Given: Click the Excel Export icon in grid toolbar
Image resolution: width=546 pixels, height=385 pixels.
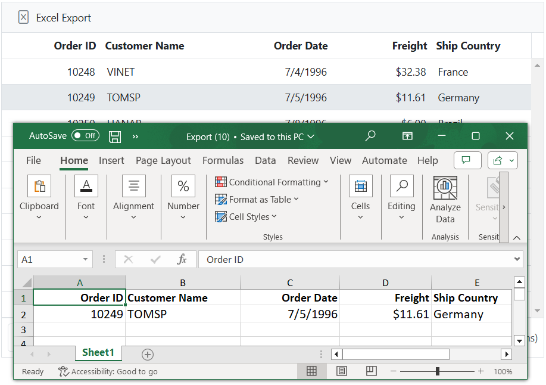Looking at the screenshot, I should pyautogui.click(x=23, y=17).
